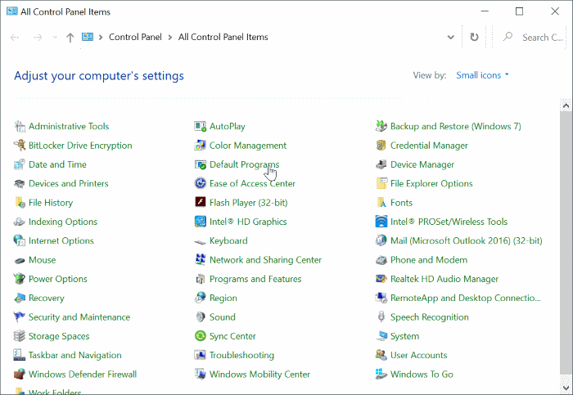Viewport: 573px width, 395px height.
Task: Expand the chevron after Control Panel breadcrumb
Action: click(170, 38)
